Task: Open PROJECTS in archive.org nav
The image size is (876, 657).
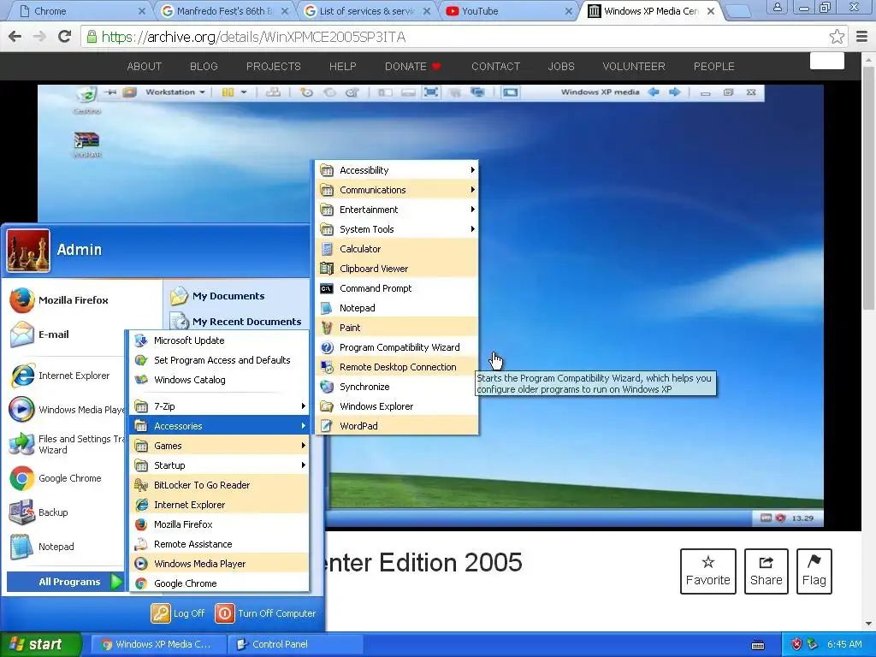Action: pyautogui.click(x=273, y=67)
